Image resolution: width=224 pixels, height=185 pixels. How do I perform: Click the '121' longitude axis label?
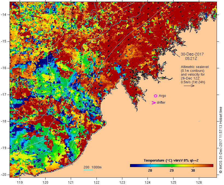click(71, 182)
